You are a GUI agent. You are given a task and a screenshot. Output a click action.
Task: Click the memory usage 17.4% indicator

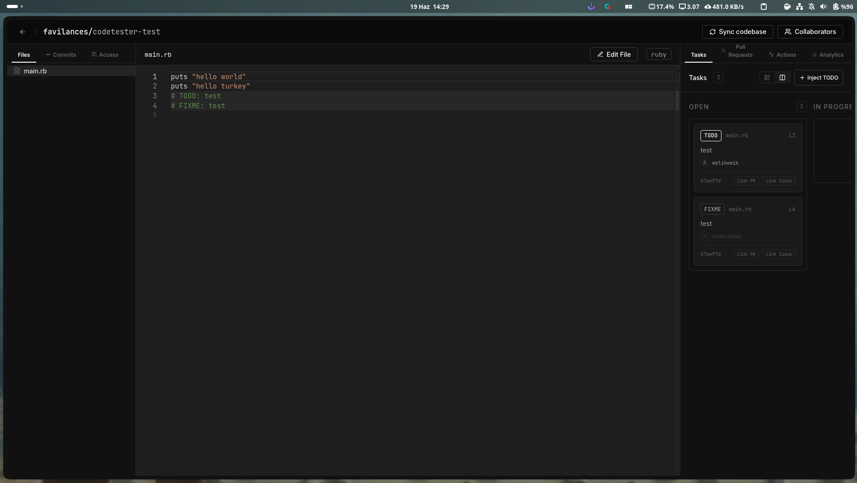661,7
